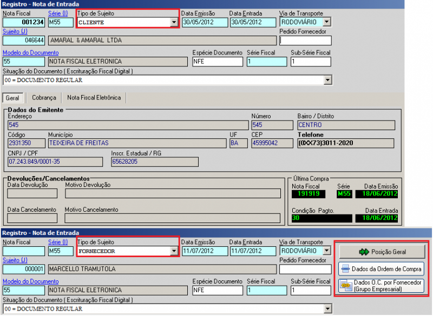Open Tipo de Sujeito dropdown showing CLIENTE
Image resolution: width=433 pixels, height=316 pixels.
point(174,22)
